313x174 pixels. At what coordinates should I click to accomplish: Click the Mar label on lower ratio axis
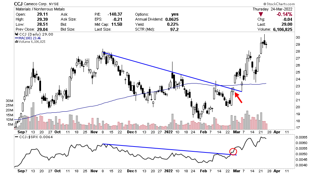237,171
